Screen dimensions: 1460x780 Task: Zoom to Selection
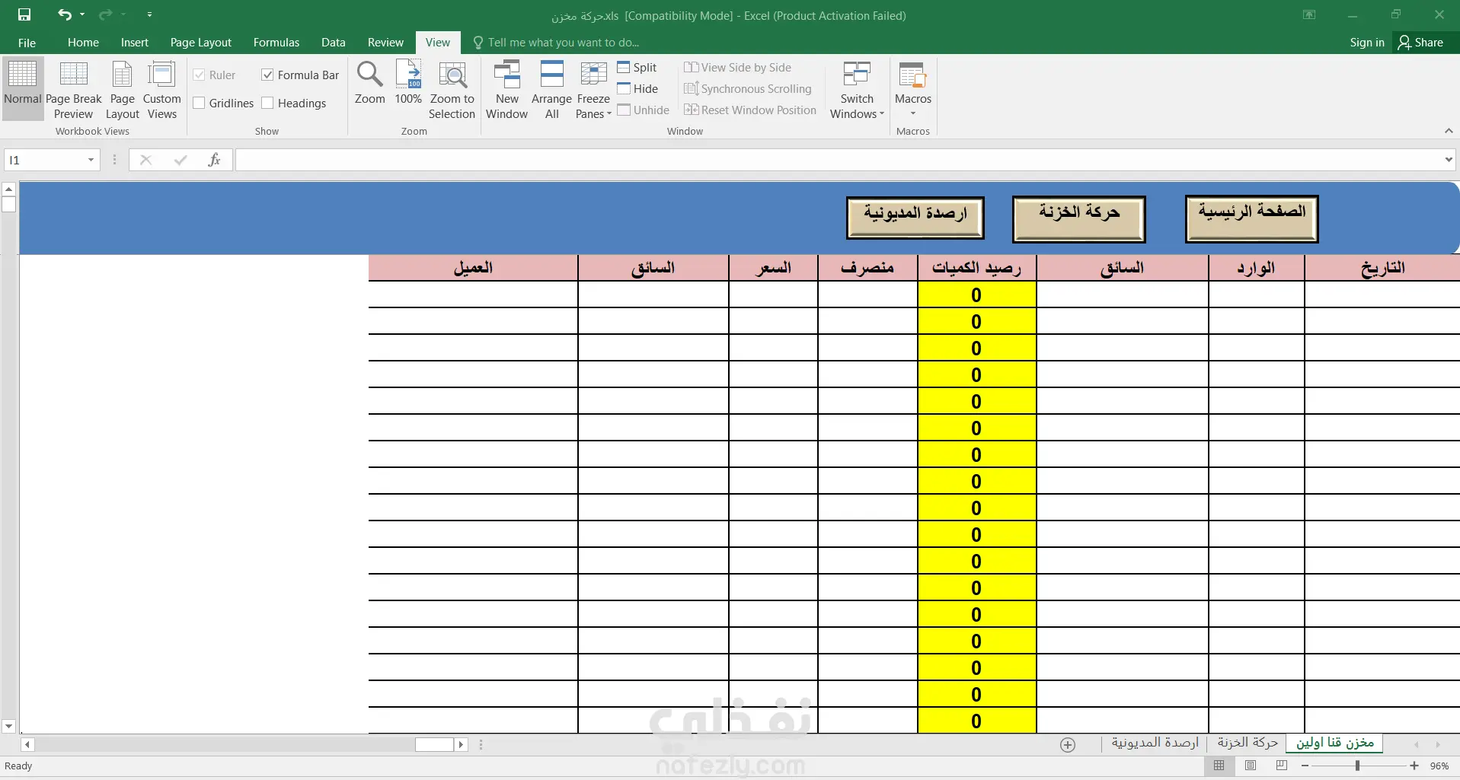[x=452, y=88]
